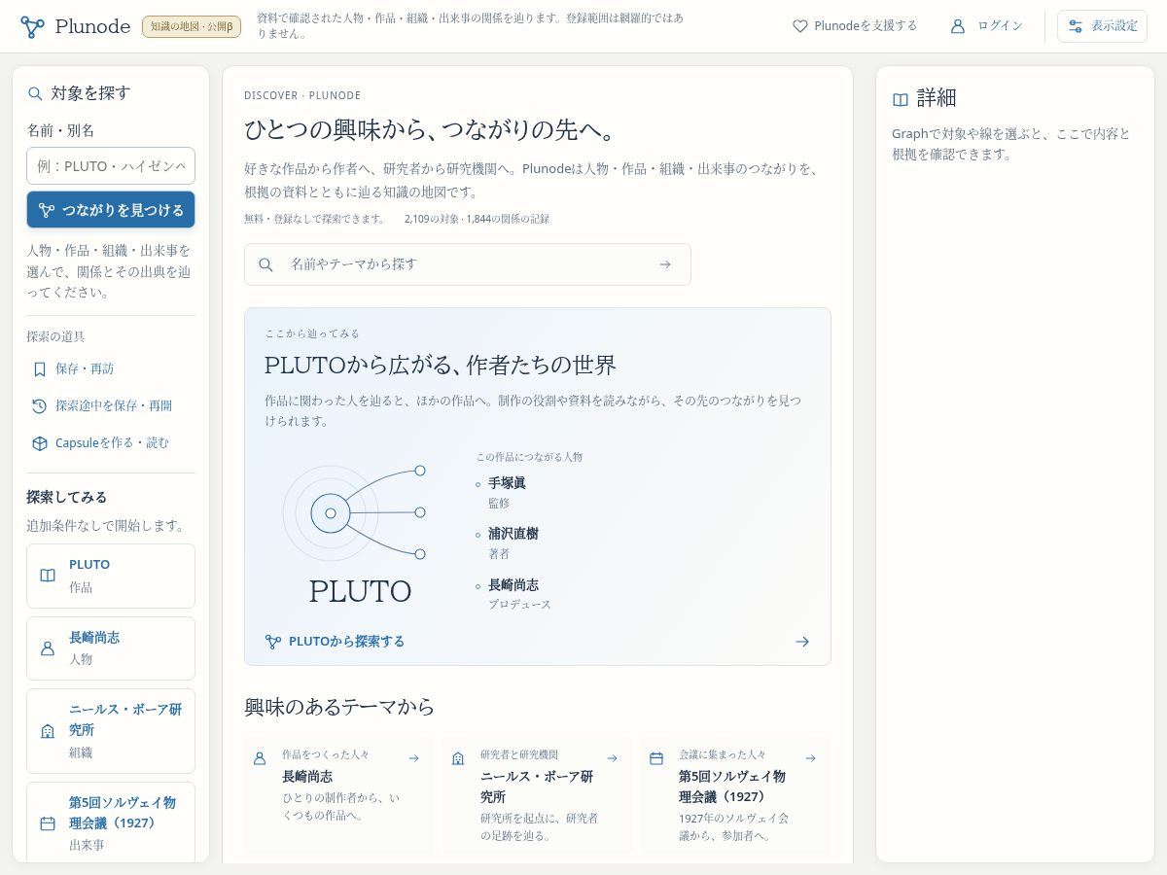Open the 第5回ソルヴェイ物理会議（1927） theme card
Viewport: 1167px width, 875px height.
click(x=736, y=794)
